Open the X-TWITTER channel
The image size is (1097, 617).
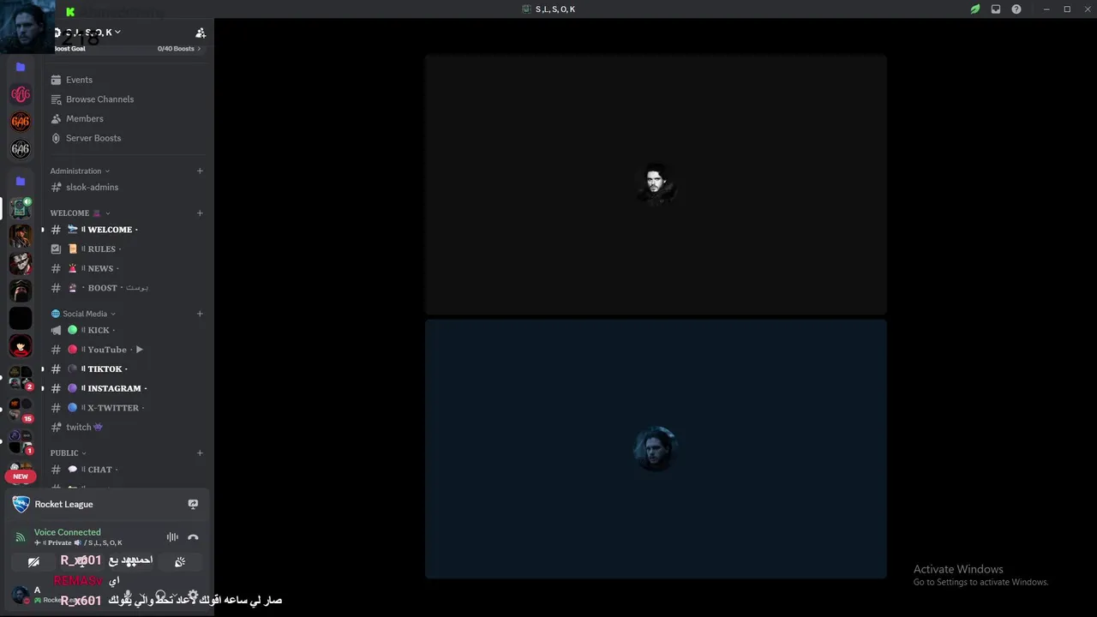(127, 408)
